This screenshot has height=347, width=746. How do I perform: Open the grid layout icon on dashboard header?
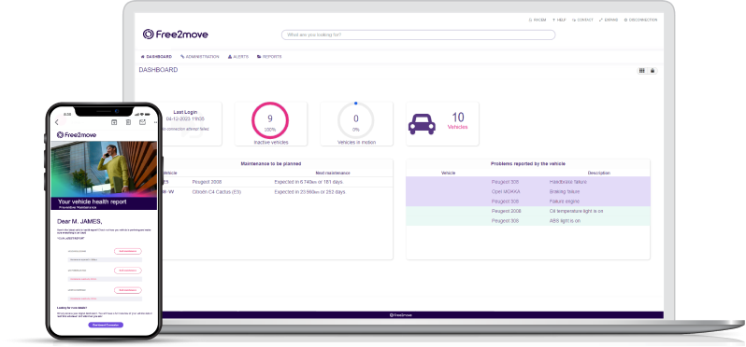(642, 71)
